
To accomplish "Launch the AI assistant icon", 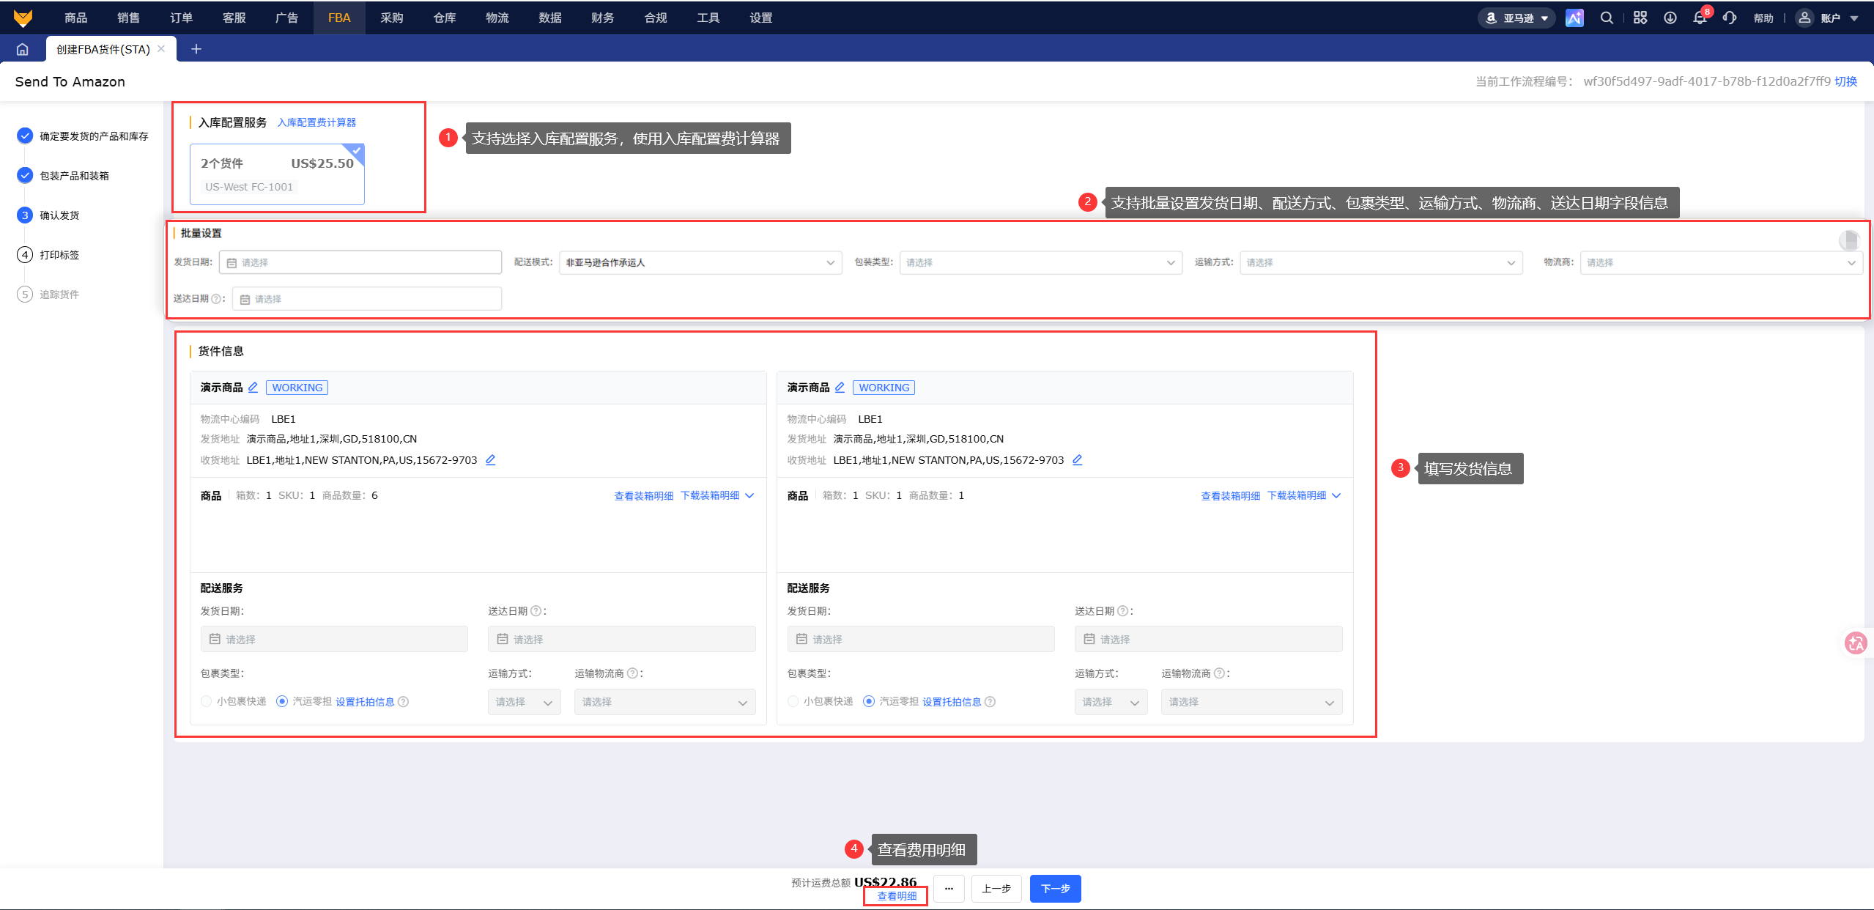I will [x=1574, y=18].
